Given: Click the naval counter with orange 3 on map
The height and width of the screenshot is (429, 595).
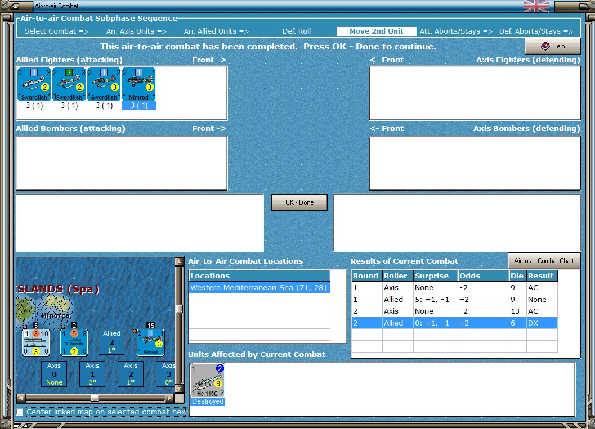Looking at the screenshot, I should click(35, 342).
